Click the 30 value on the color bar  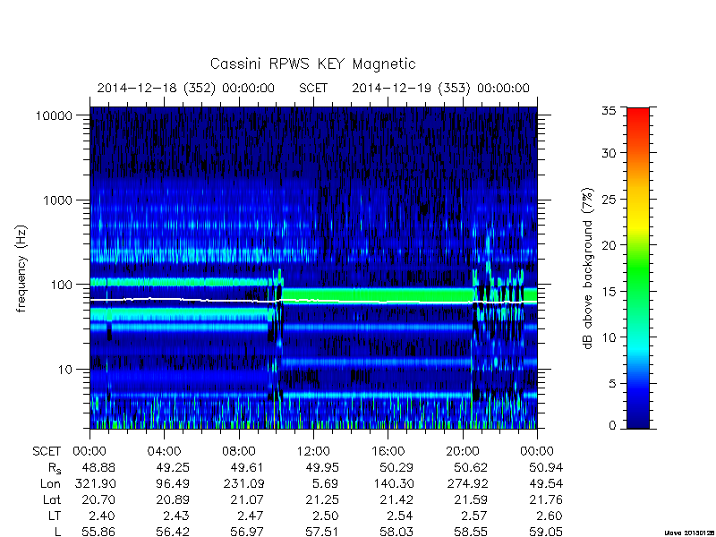(x=609, y=153)
